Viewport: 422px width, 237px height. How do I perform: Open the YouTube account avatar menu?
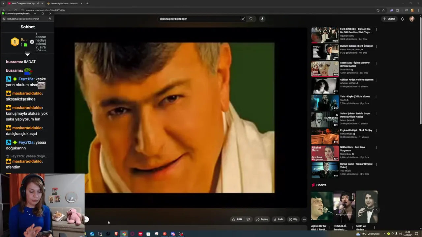pyautogui.click(x=412, y=19)
